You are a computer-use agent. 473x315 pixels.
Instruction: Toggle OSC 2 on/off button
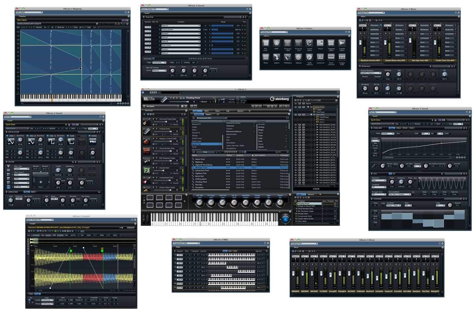point(28,136)
